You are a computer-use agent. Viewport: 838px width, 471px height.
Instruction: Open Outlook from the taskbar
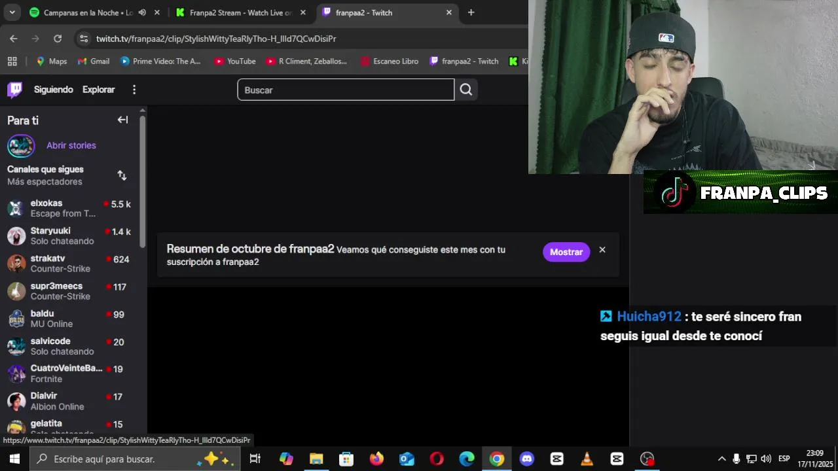pos(407,459)
